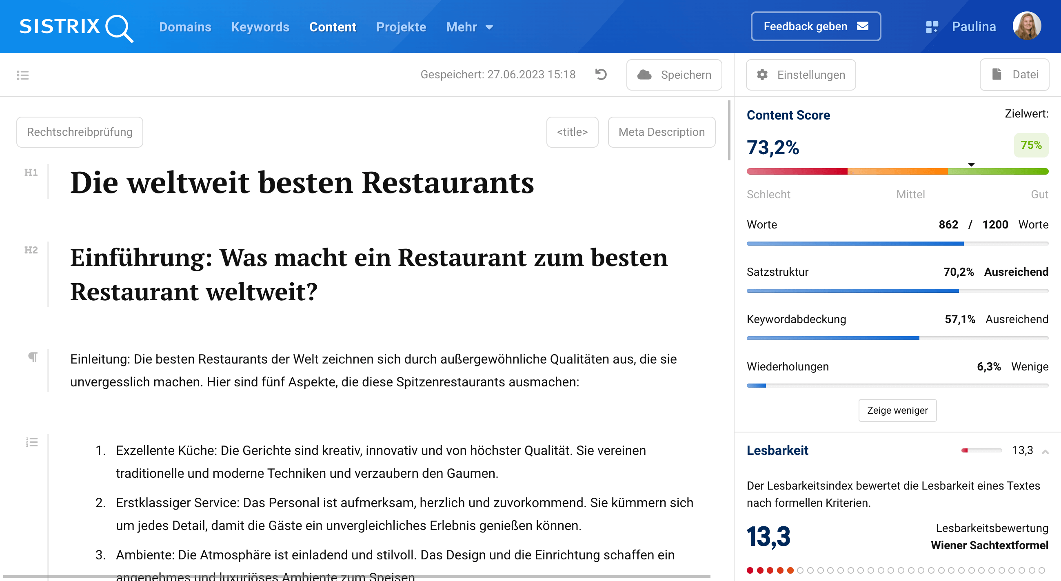The height and width of the screenshot is (581, 1061).
Task: Click the Content Score gradient bar
Action: (x=897, y=171)
